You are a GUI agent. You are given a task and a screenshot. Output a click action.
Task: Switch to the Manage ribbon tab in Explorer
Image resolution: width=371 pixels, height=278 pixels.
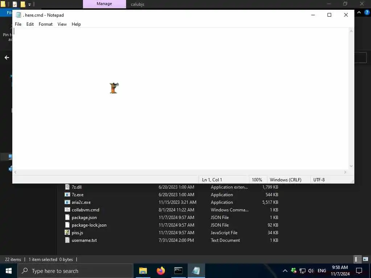click(104, 4)
